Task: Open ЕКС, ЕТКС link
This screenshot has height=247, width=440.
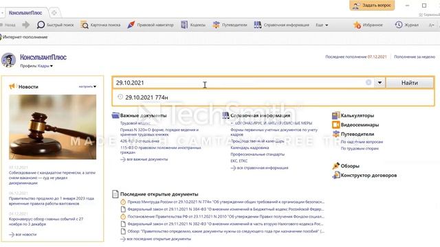Action: (x=239, y=161)
